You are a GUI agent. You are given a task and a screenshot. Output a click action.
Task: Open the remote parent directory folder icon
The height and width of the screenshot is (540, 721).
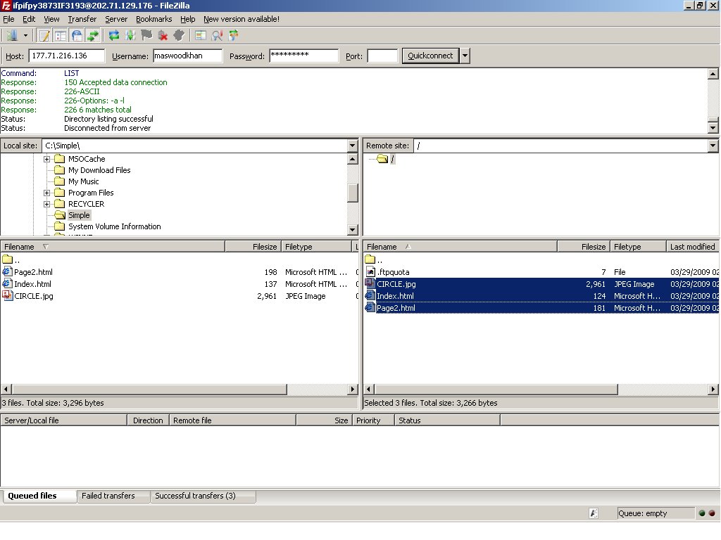370,259
